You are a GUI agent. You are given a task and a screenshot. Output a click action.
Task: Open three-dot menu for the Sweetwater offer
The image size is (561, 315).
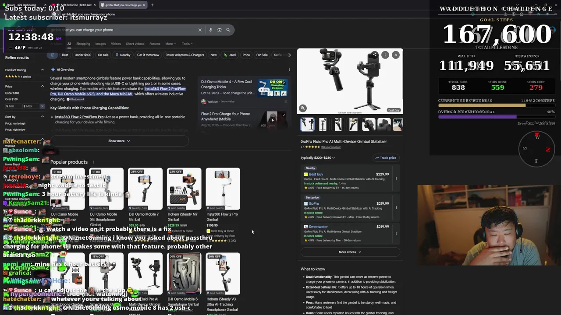396,234
